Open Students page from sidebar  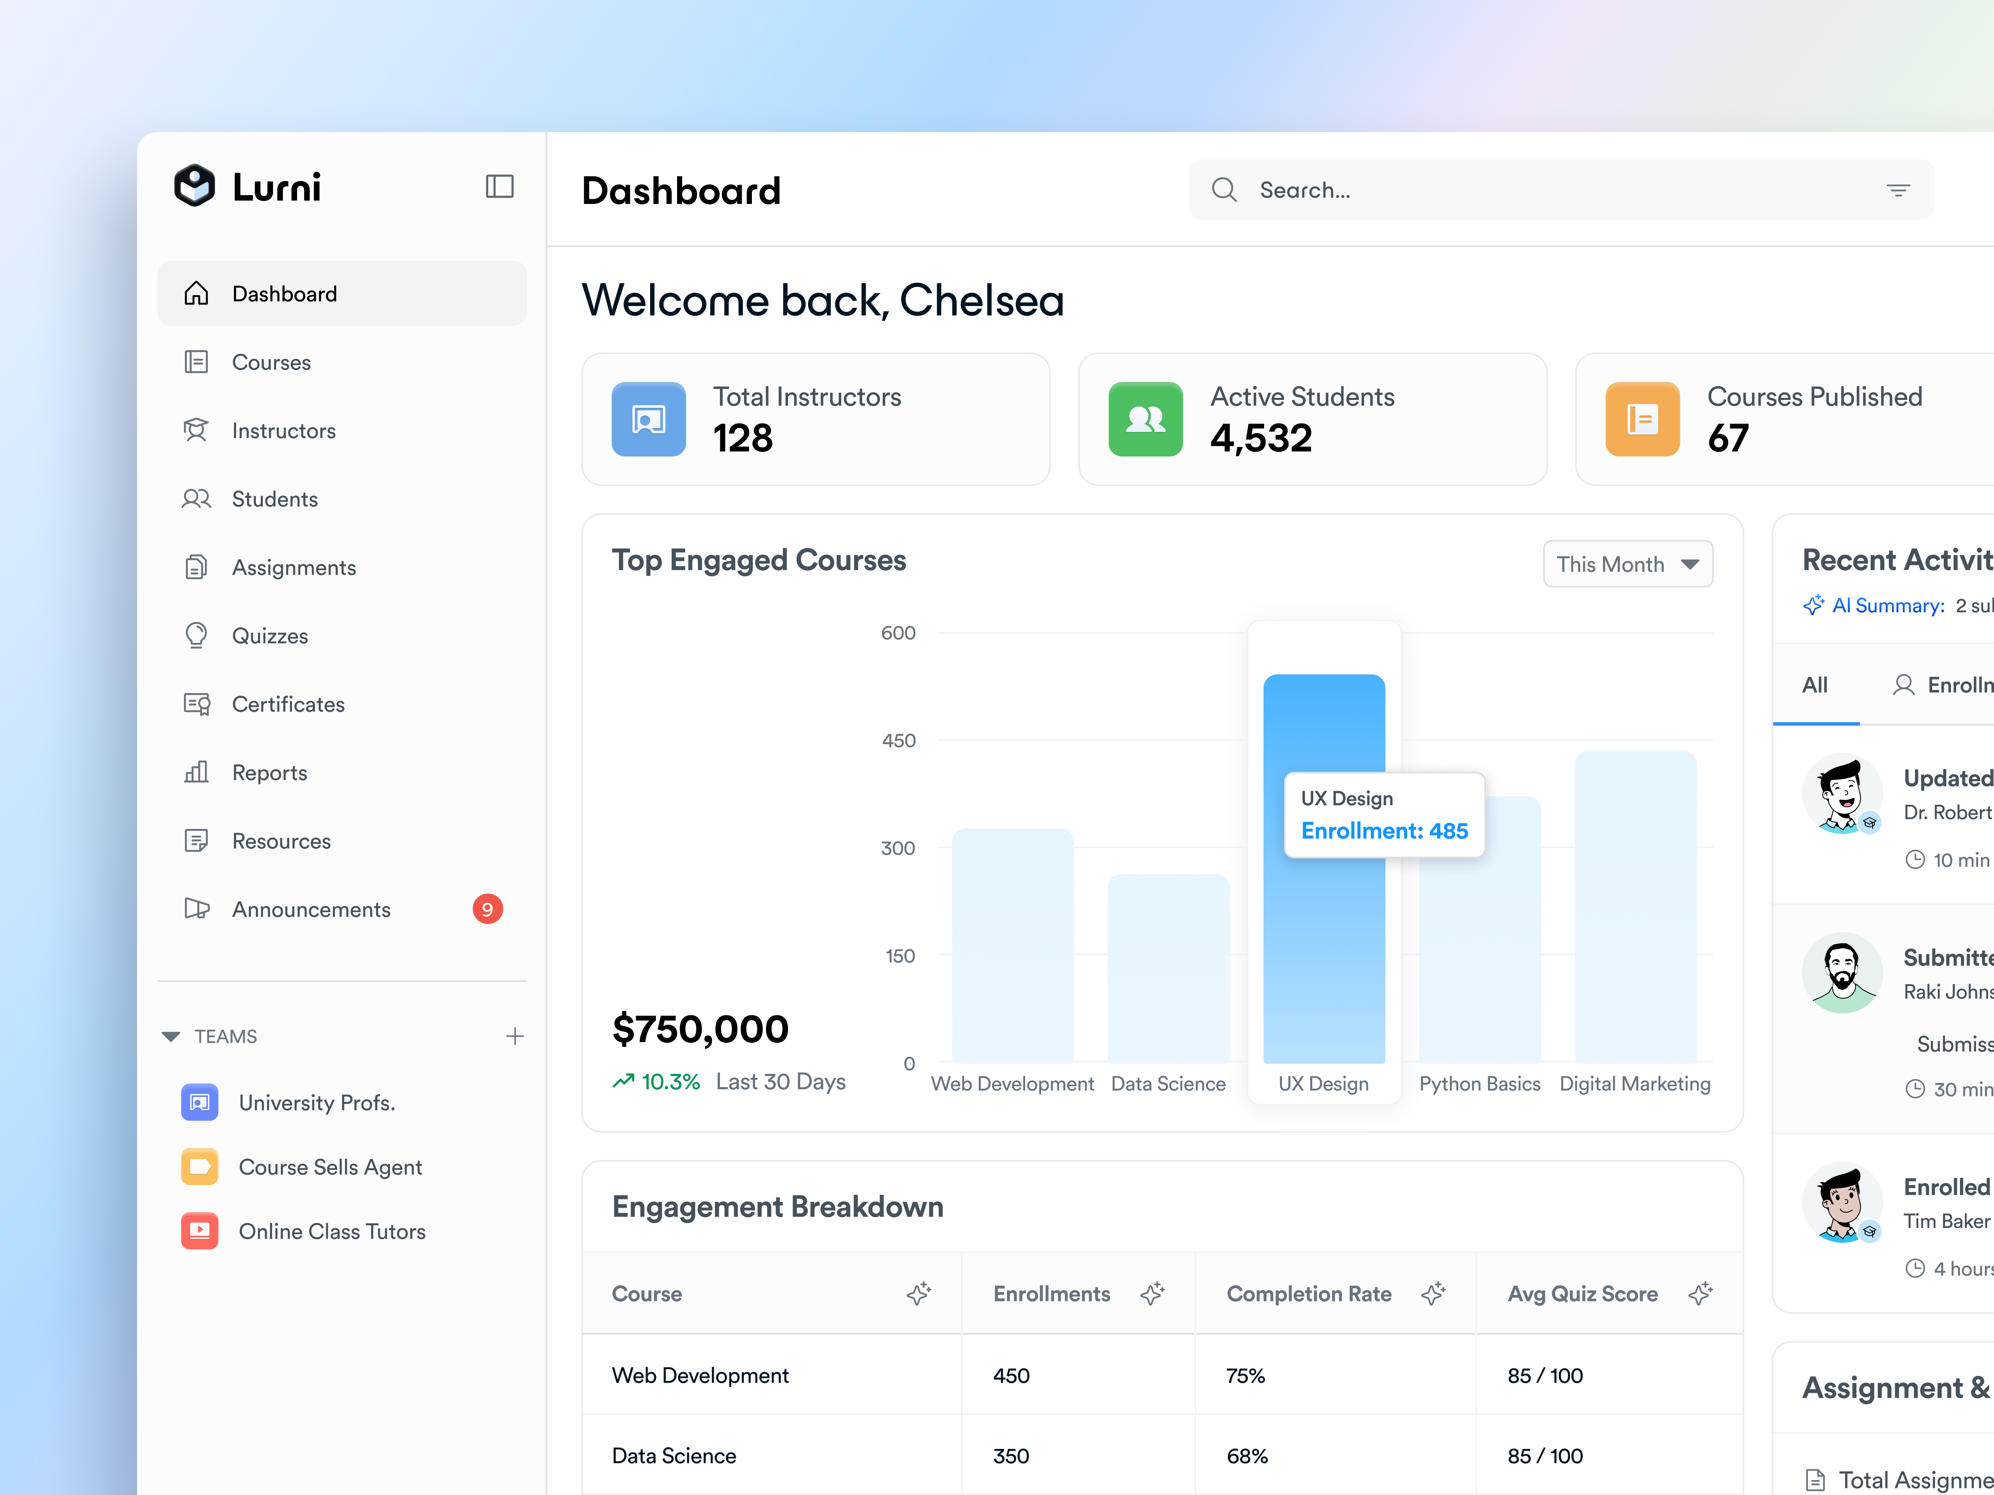(x=341, y=499)
